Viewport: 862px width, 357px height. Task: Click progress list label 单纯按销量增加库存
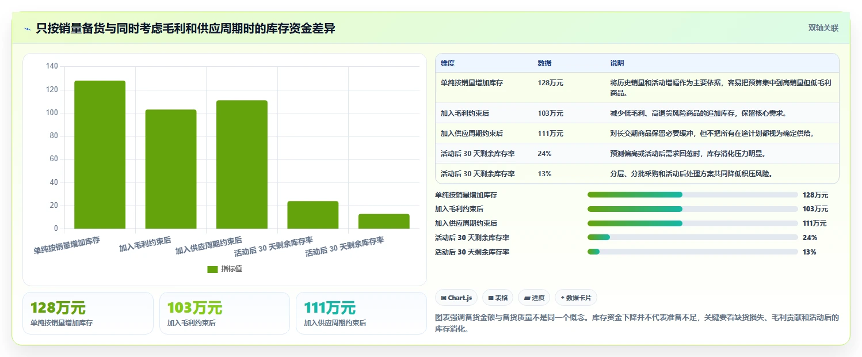tap(466, 195)
